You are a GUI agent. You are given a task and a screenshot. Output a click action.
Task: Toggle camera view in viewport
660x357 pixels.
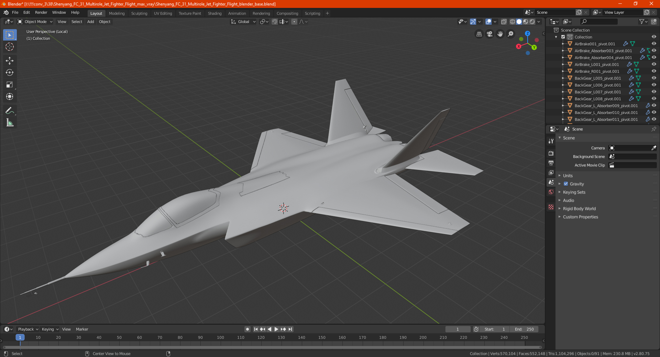489,34
